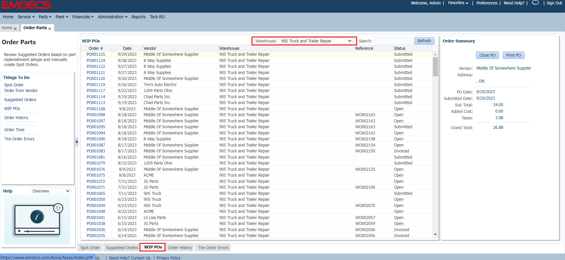565x260 pixels.
Task: Click Need Help? in the header
Action: (514, 3)
